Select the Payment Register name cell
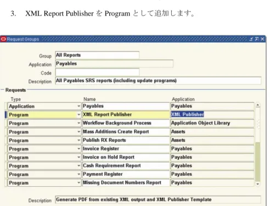 (x=126, y=174)
